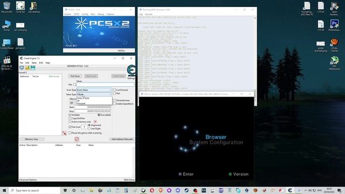
Task: Open the aTube Catcher desktop icon
Action: (334, 45)
